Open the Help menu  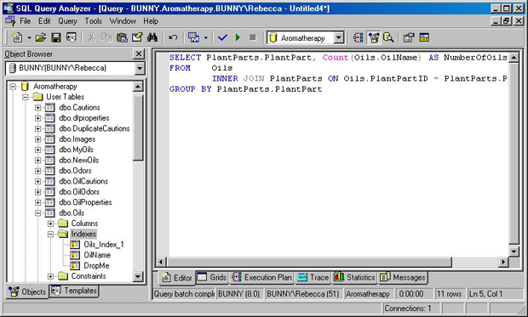[151, 21]
